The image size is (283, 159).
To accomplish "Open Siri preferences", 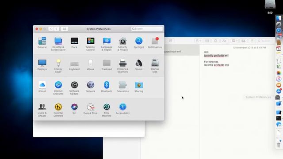I will pyautogui.click(x=74, y=109).
